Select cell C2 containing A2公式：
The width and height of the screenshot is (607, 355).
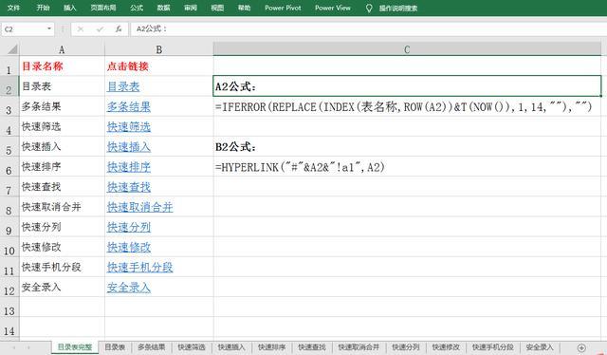[x=407, y=86]
